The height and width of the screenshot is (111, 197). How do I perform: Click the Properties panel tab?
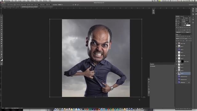[152, 64]
